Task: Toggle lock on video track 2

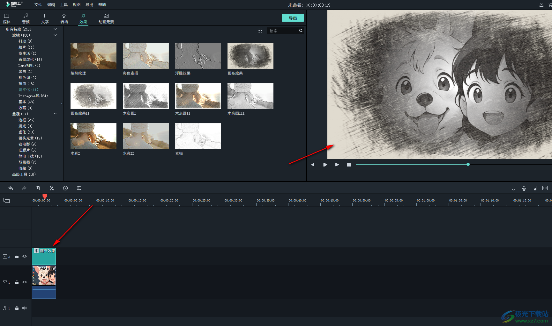Action: coord(17,257)
